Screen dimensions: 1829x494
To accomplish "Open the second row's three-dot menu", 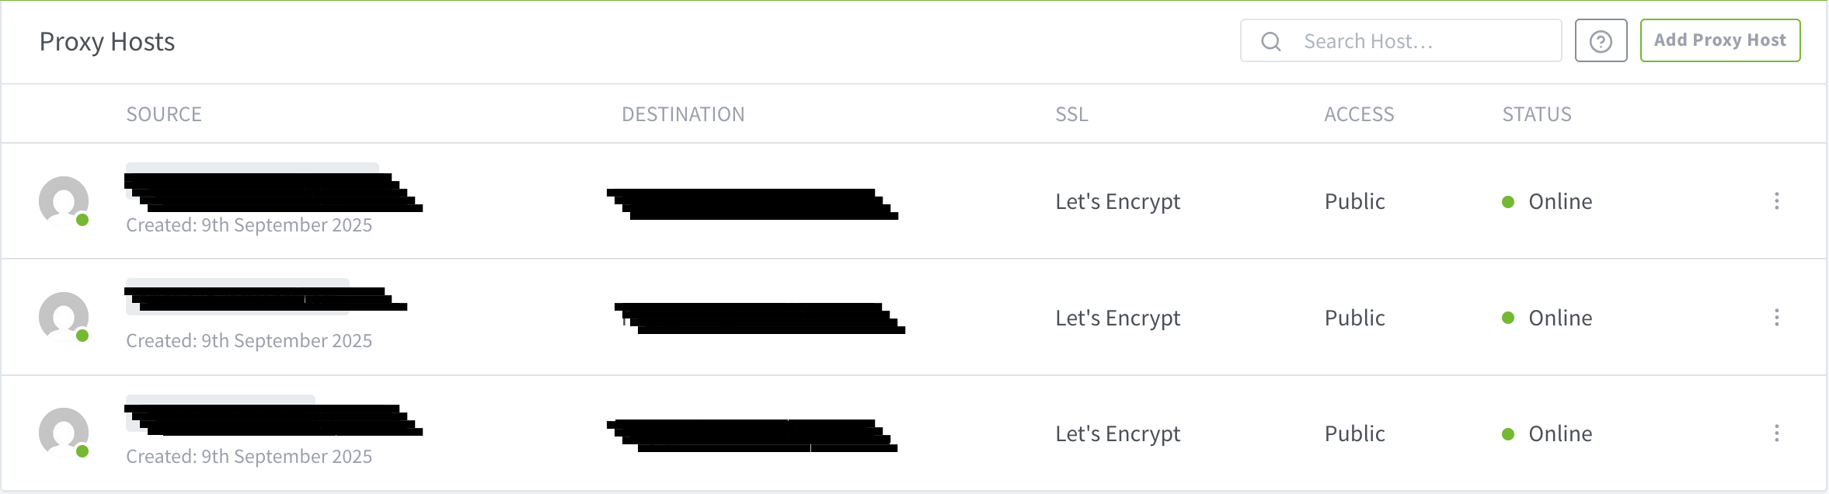I will 1776,317.
